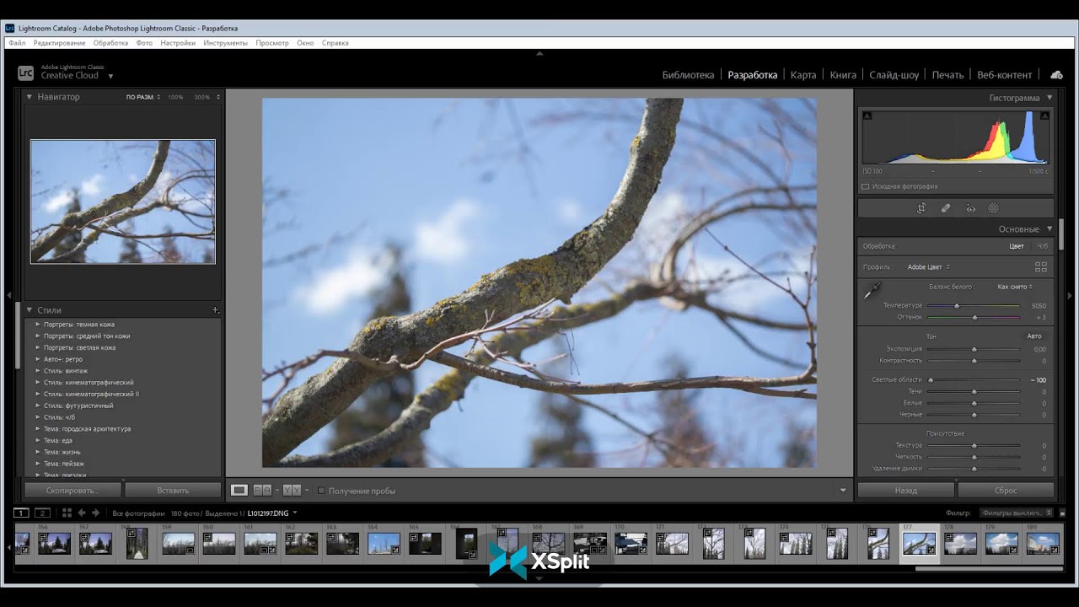
Task: Collapse the Стили panel
Action: [29, 310]
